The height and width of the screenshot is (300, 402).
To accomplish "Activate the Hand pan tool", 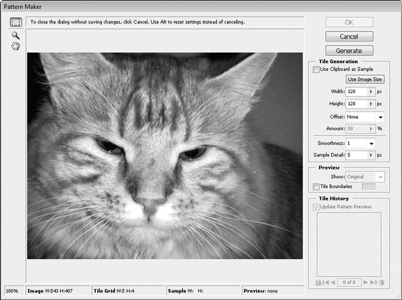I will (x=16, y=46).
